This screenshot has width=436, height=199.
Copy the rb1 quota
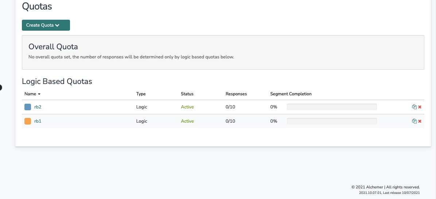tap(414, 121)
